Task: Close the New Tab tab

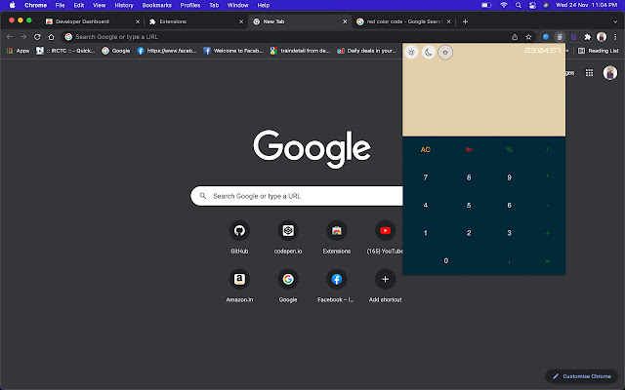Action: tap(345, 21)
